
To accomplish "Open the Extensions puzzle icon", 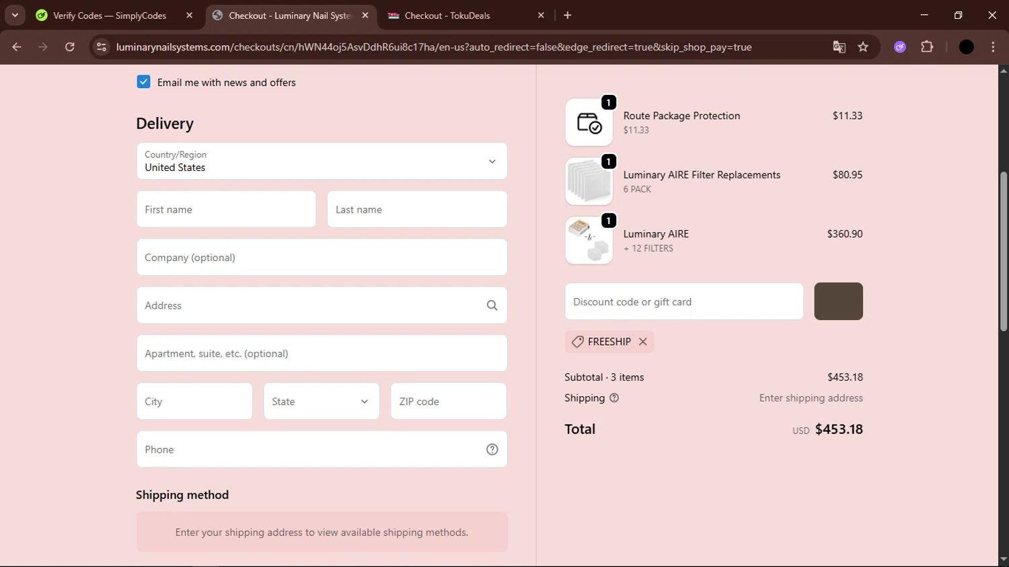I will 927,47.
